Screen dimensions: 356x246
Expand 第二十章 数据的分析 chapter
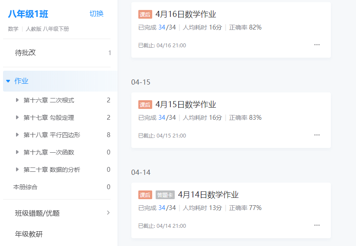tap(17, 170)
